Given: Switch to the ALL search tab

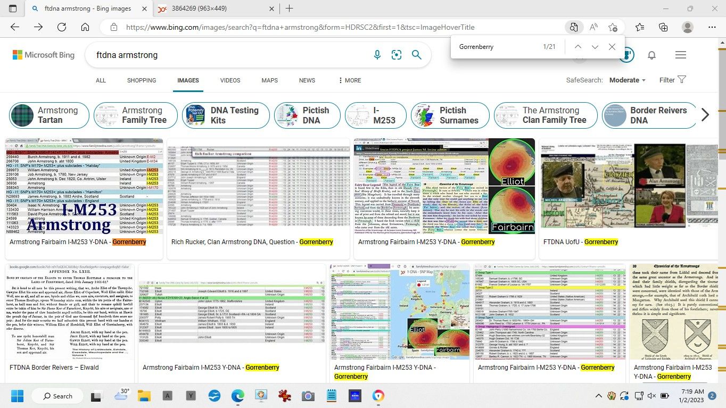Looking at the screenshot, I should click(x=101, y=80).
